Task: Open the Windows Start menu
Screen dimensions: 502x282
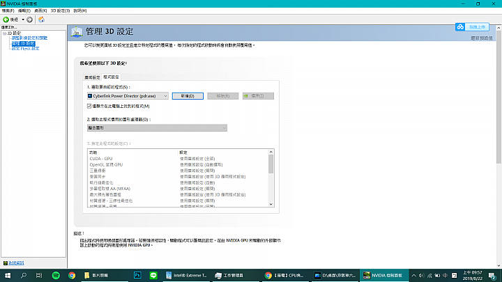Action: (8, 275)
